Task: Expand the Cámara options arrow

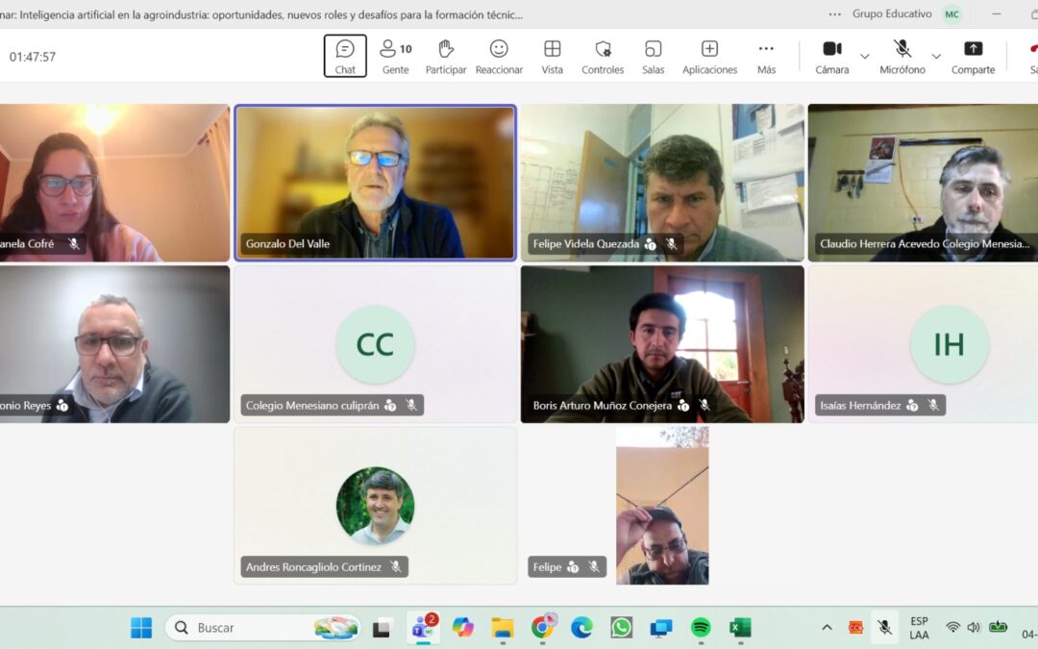Action: [x=865, y=57]
